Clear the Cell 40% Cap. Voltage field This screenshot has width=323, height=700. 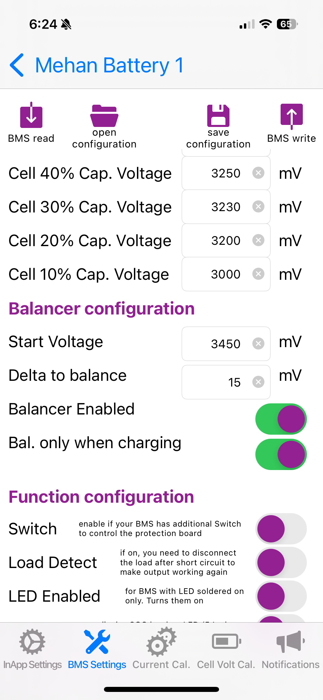tap(258, 173)
